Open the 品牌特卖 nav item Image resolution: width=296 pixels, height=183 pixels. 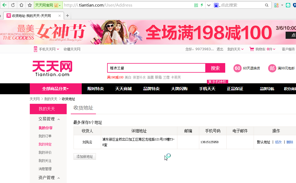click(151, 89)
